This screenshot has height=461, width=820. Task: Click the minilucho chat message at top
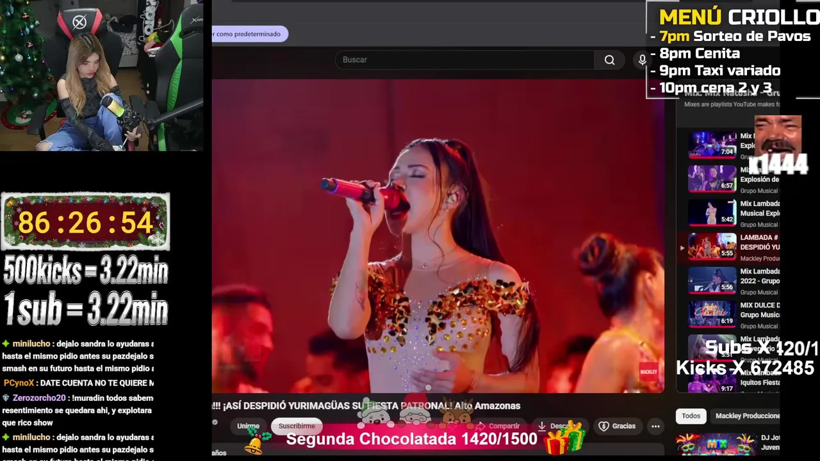78,356
